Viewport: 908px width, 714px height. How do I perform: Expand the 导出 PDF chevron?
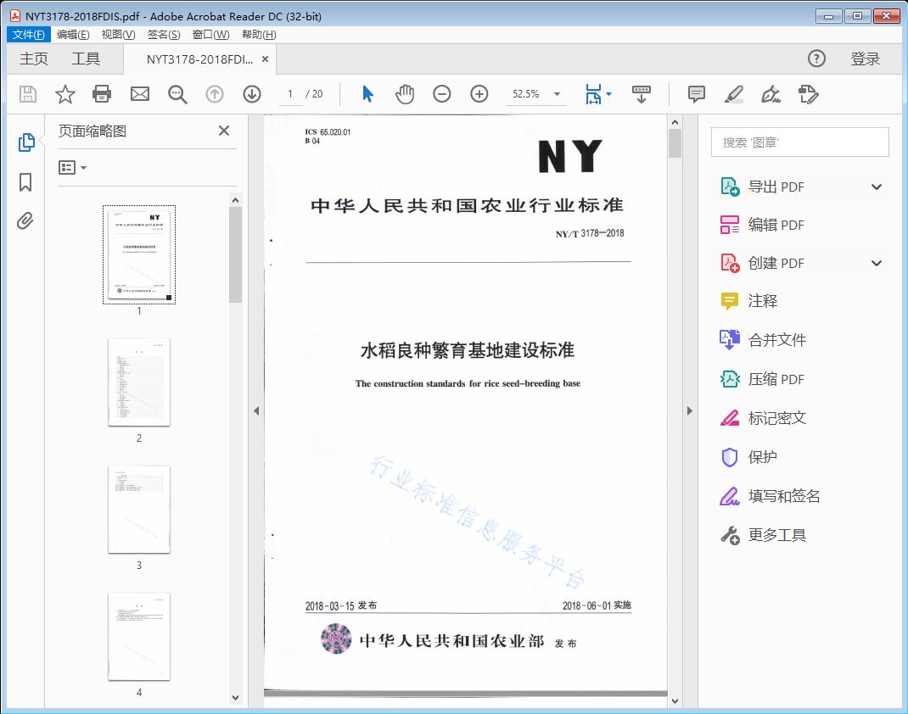[x=877, y=187]
